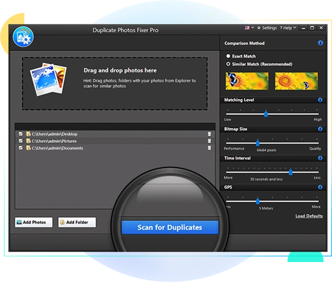This screenshot has height=286, width=332.
Task: Open the Matching Level info icon
Action: (320, 100)
